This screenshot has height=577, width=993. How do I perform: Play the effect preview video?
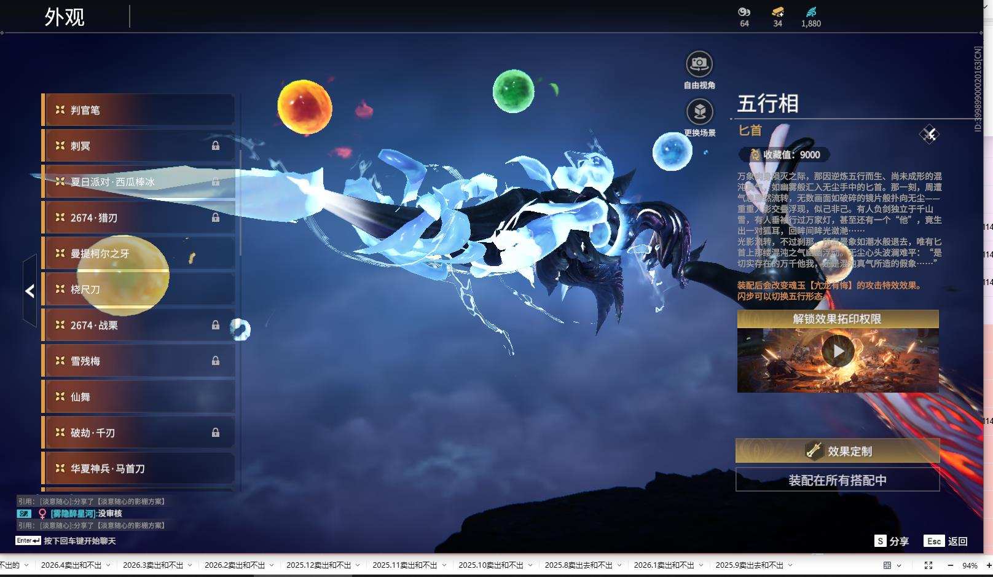838,351
